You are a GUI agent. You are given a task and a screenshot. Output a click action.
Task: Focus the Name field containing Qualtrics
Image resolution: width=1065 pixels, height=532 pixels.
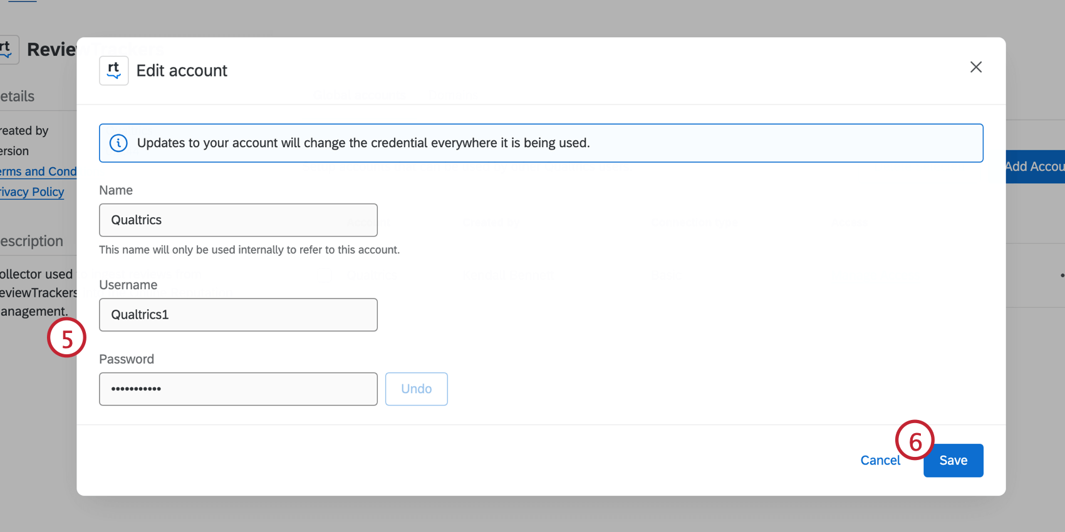(238, 220)
